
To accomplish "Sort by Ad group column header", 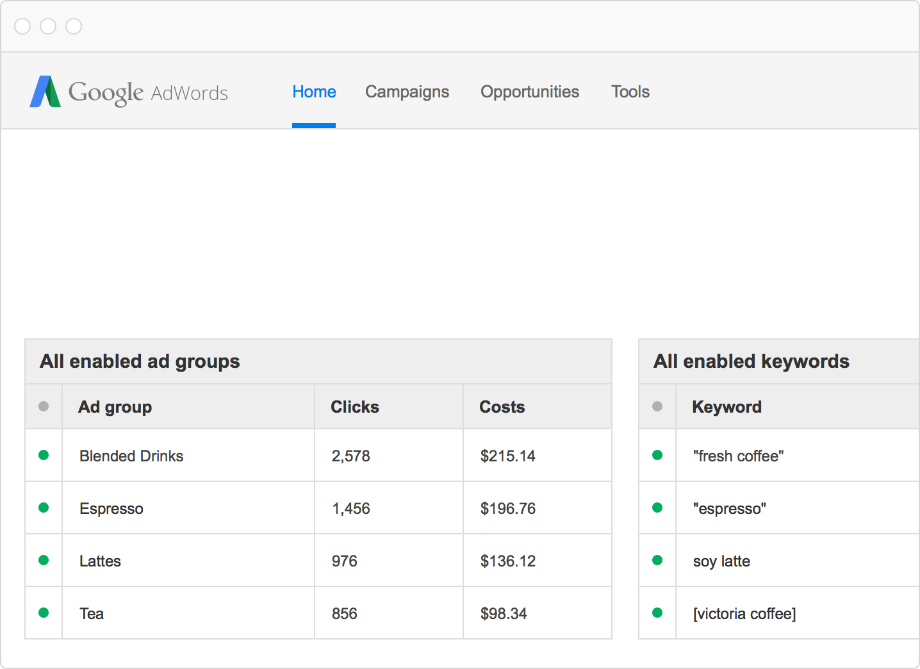I will [115, 407].
